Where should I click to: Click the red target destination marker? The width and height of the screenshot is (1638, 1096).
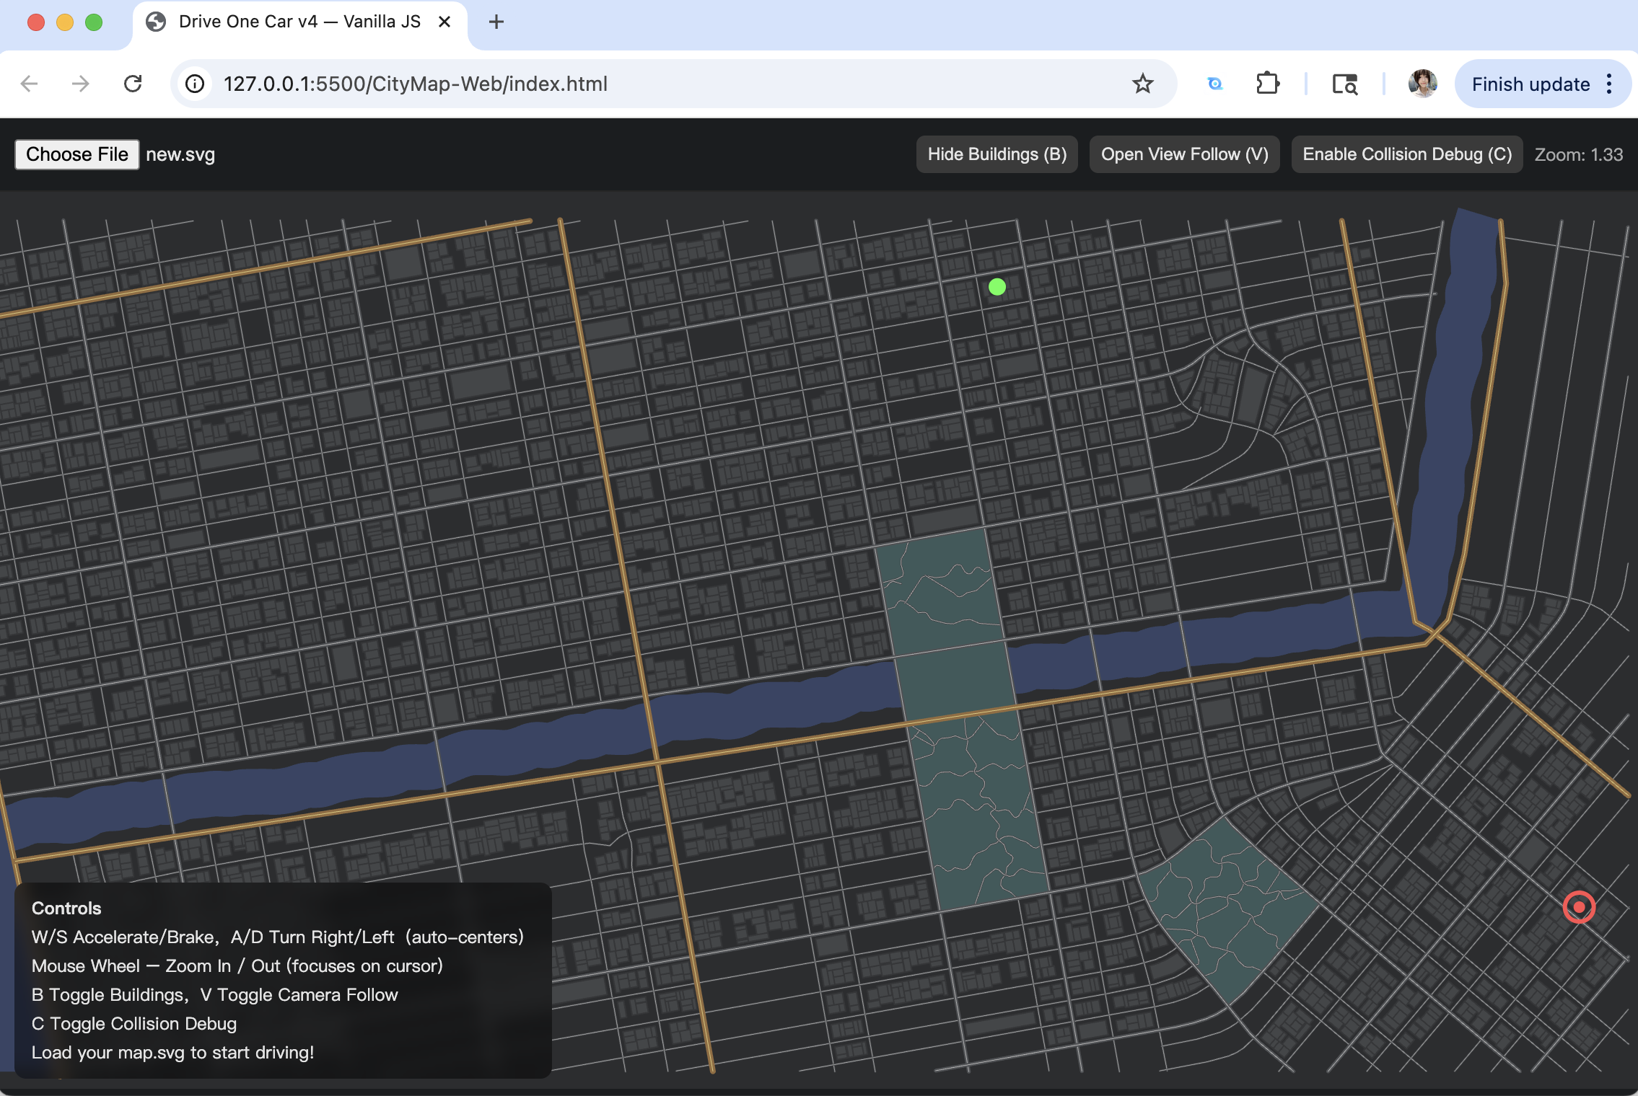1578,906
